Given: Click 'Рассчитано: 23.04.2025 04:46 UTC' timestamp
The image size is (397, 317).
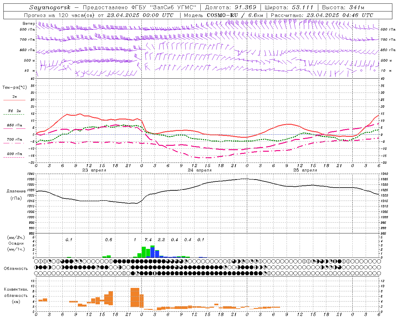Looking at the screenshot, I should point(322,15).
